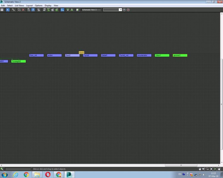Open Schematic View Preferences icon

click(78, 10)
